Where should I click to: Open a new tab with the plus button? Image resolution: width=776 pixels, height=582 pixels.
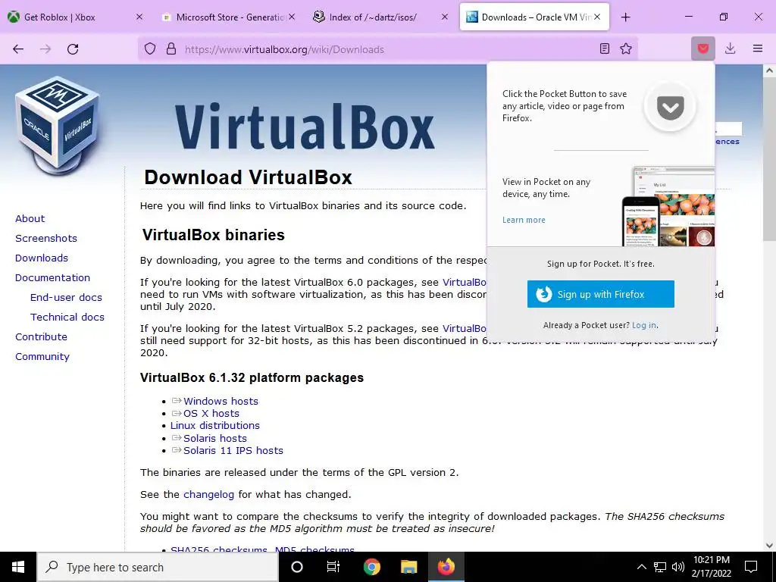click(x=625, y=17)
